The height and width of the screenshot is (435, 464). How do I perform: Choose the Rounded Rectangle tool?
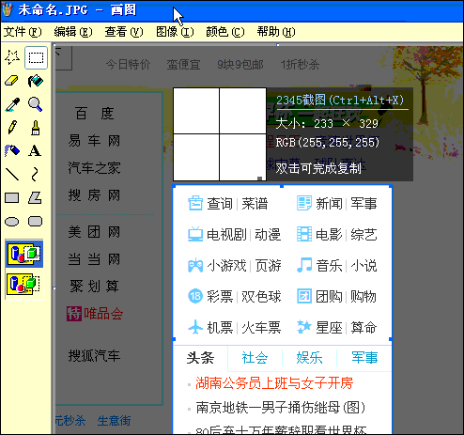pyautogui.click(x=36, y=222)
